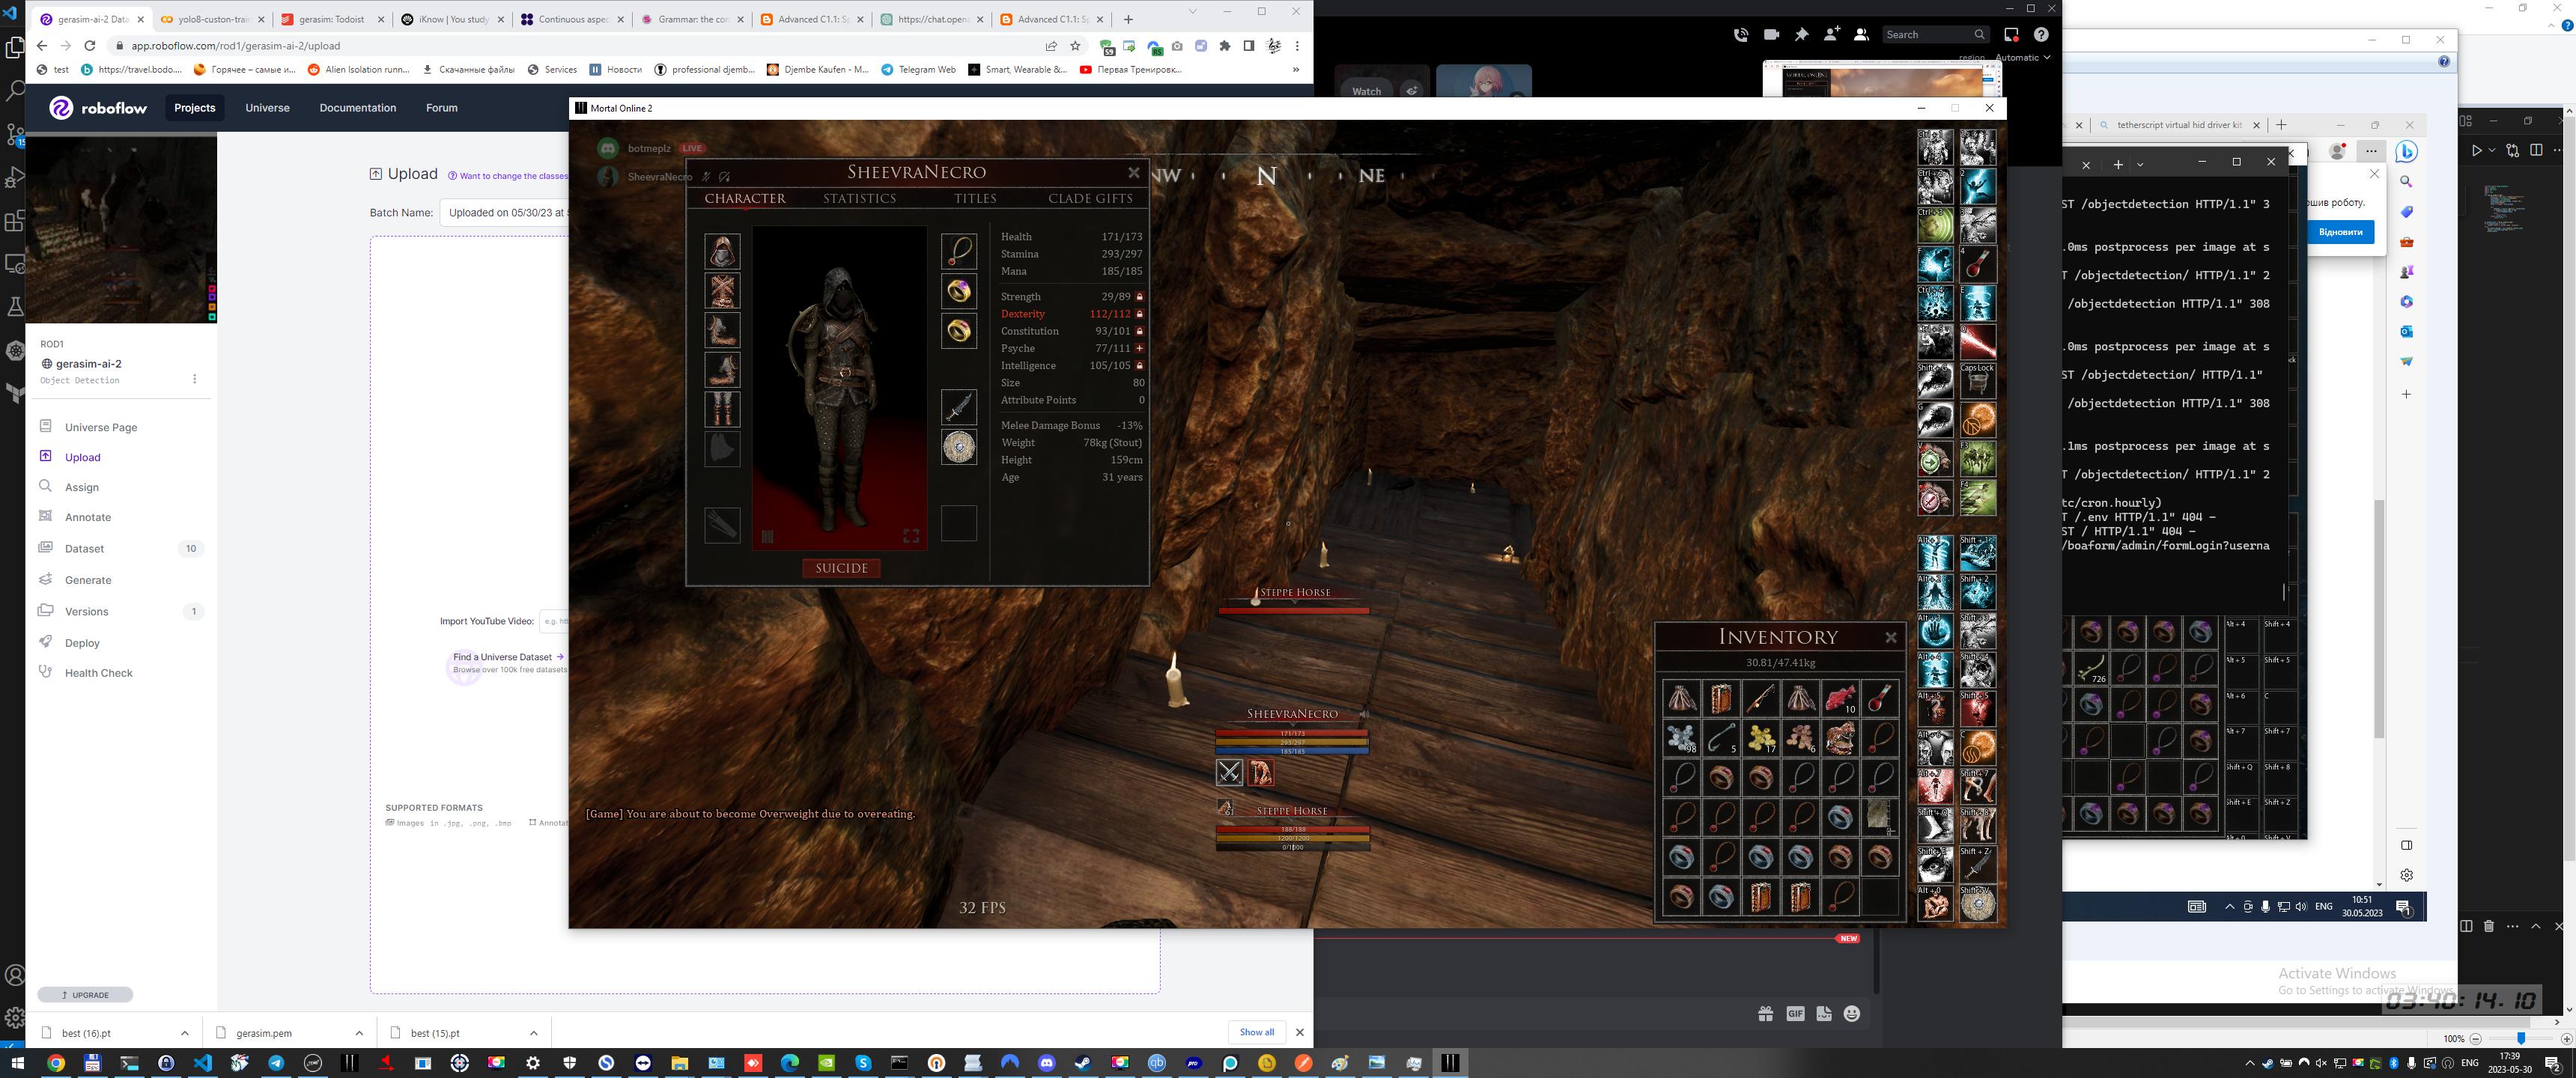Close the Inventory window

pyautogui.click(x=1890, y=637)
